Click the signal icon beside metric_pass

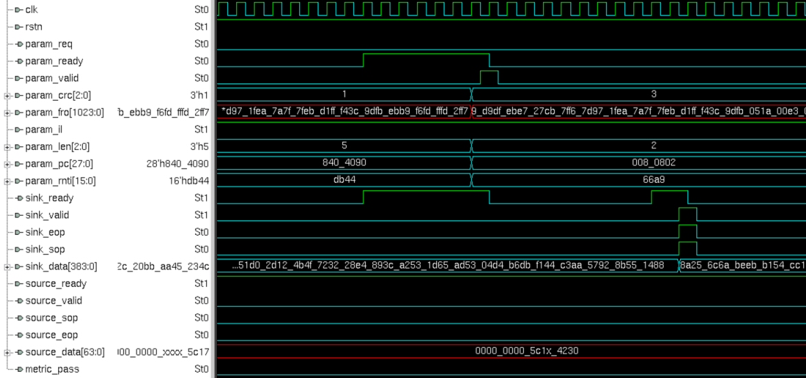pos(18,369)
